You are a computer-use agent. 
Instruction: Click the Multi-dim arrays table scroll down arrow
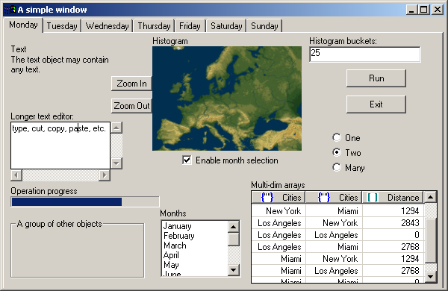pos(430,276)
